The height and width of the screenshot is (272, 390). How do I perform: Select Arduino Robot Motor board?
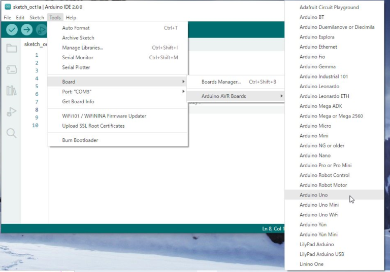(334, 185)
